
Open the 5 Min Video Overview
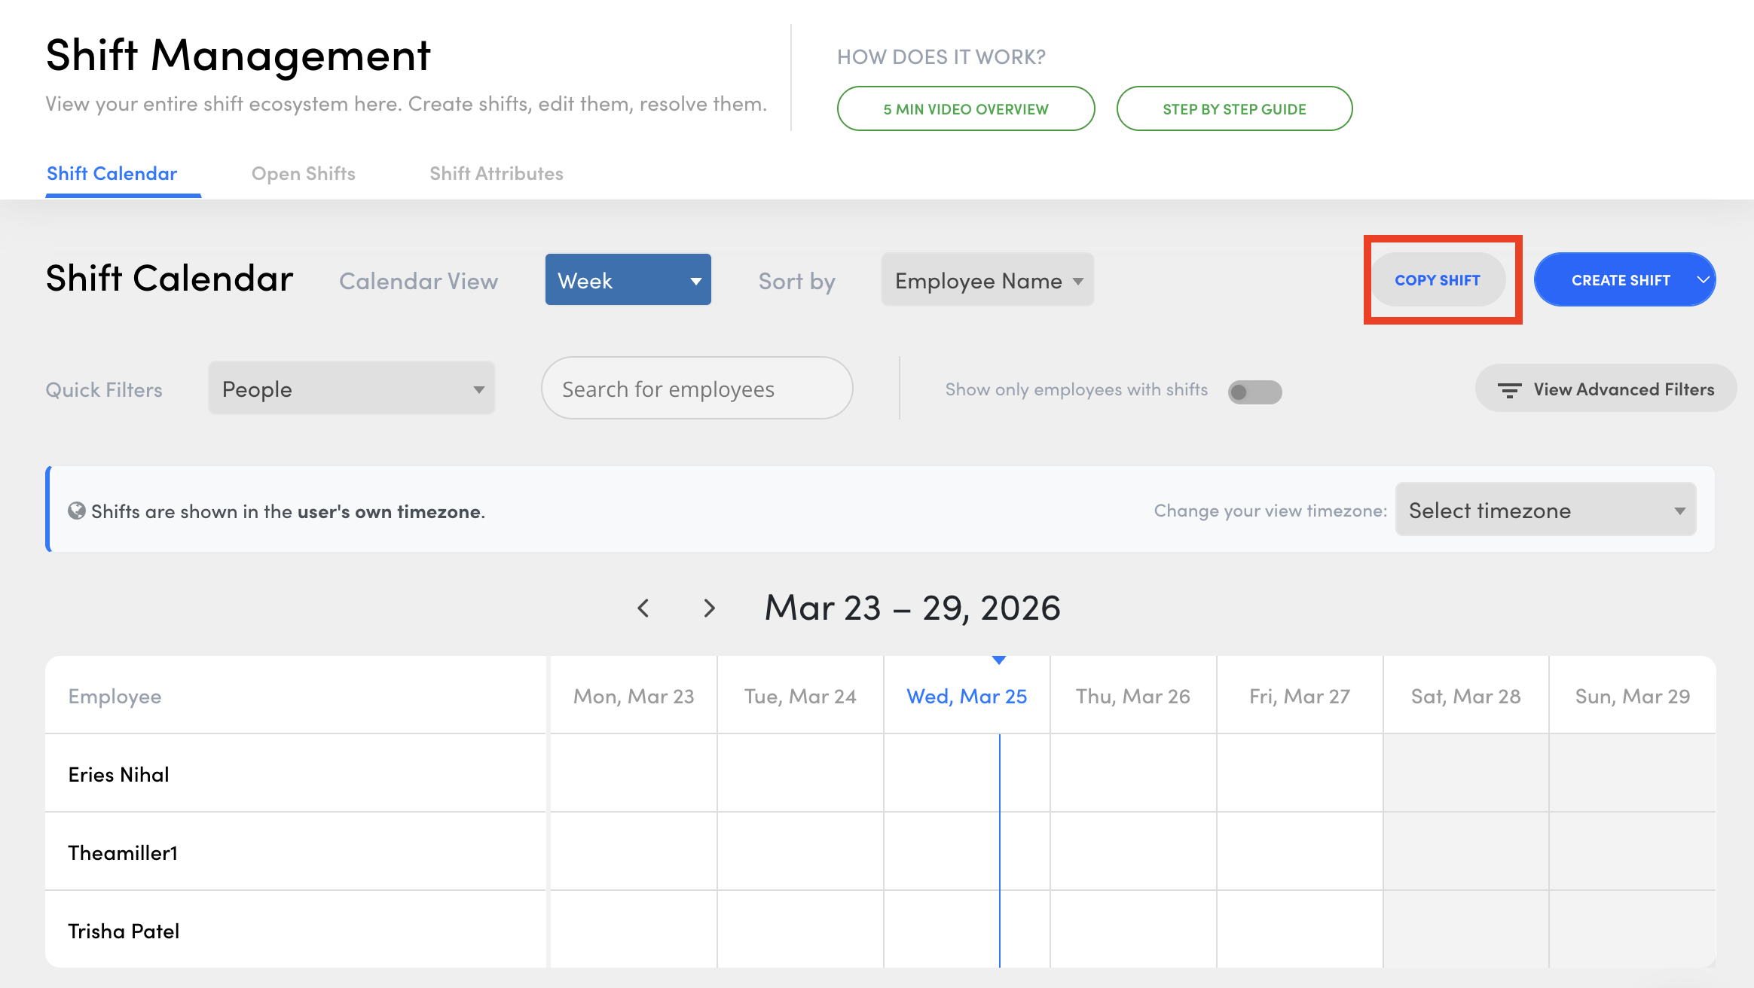[965, 109]
